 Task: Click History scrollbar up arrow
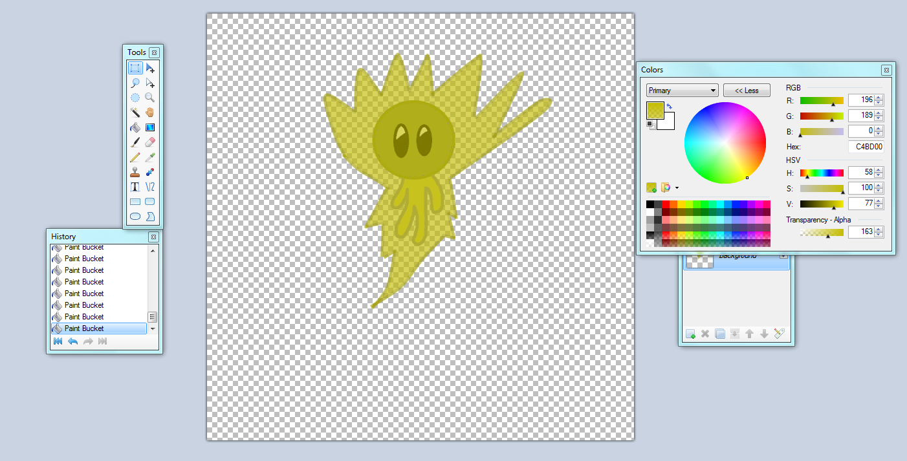coord(153,251)
